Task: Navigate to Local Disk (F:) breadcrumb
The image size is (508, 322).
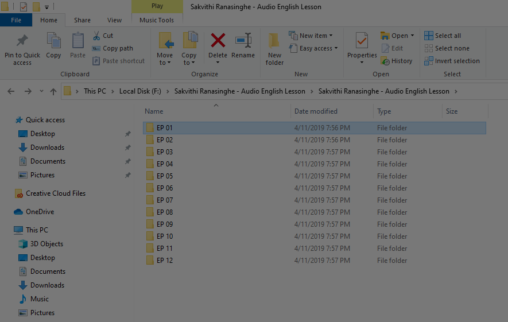Action: click(x=140, y=91)
